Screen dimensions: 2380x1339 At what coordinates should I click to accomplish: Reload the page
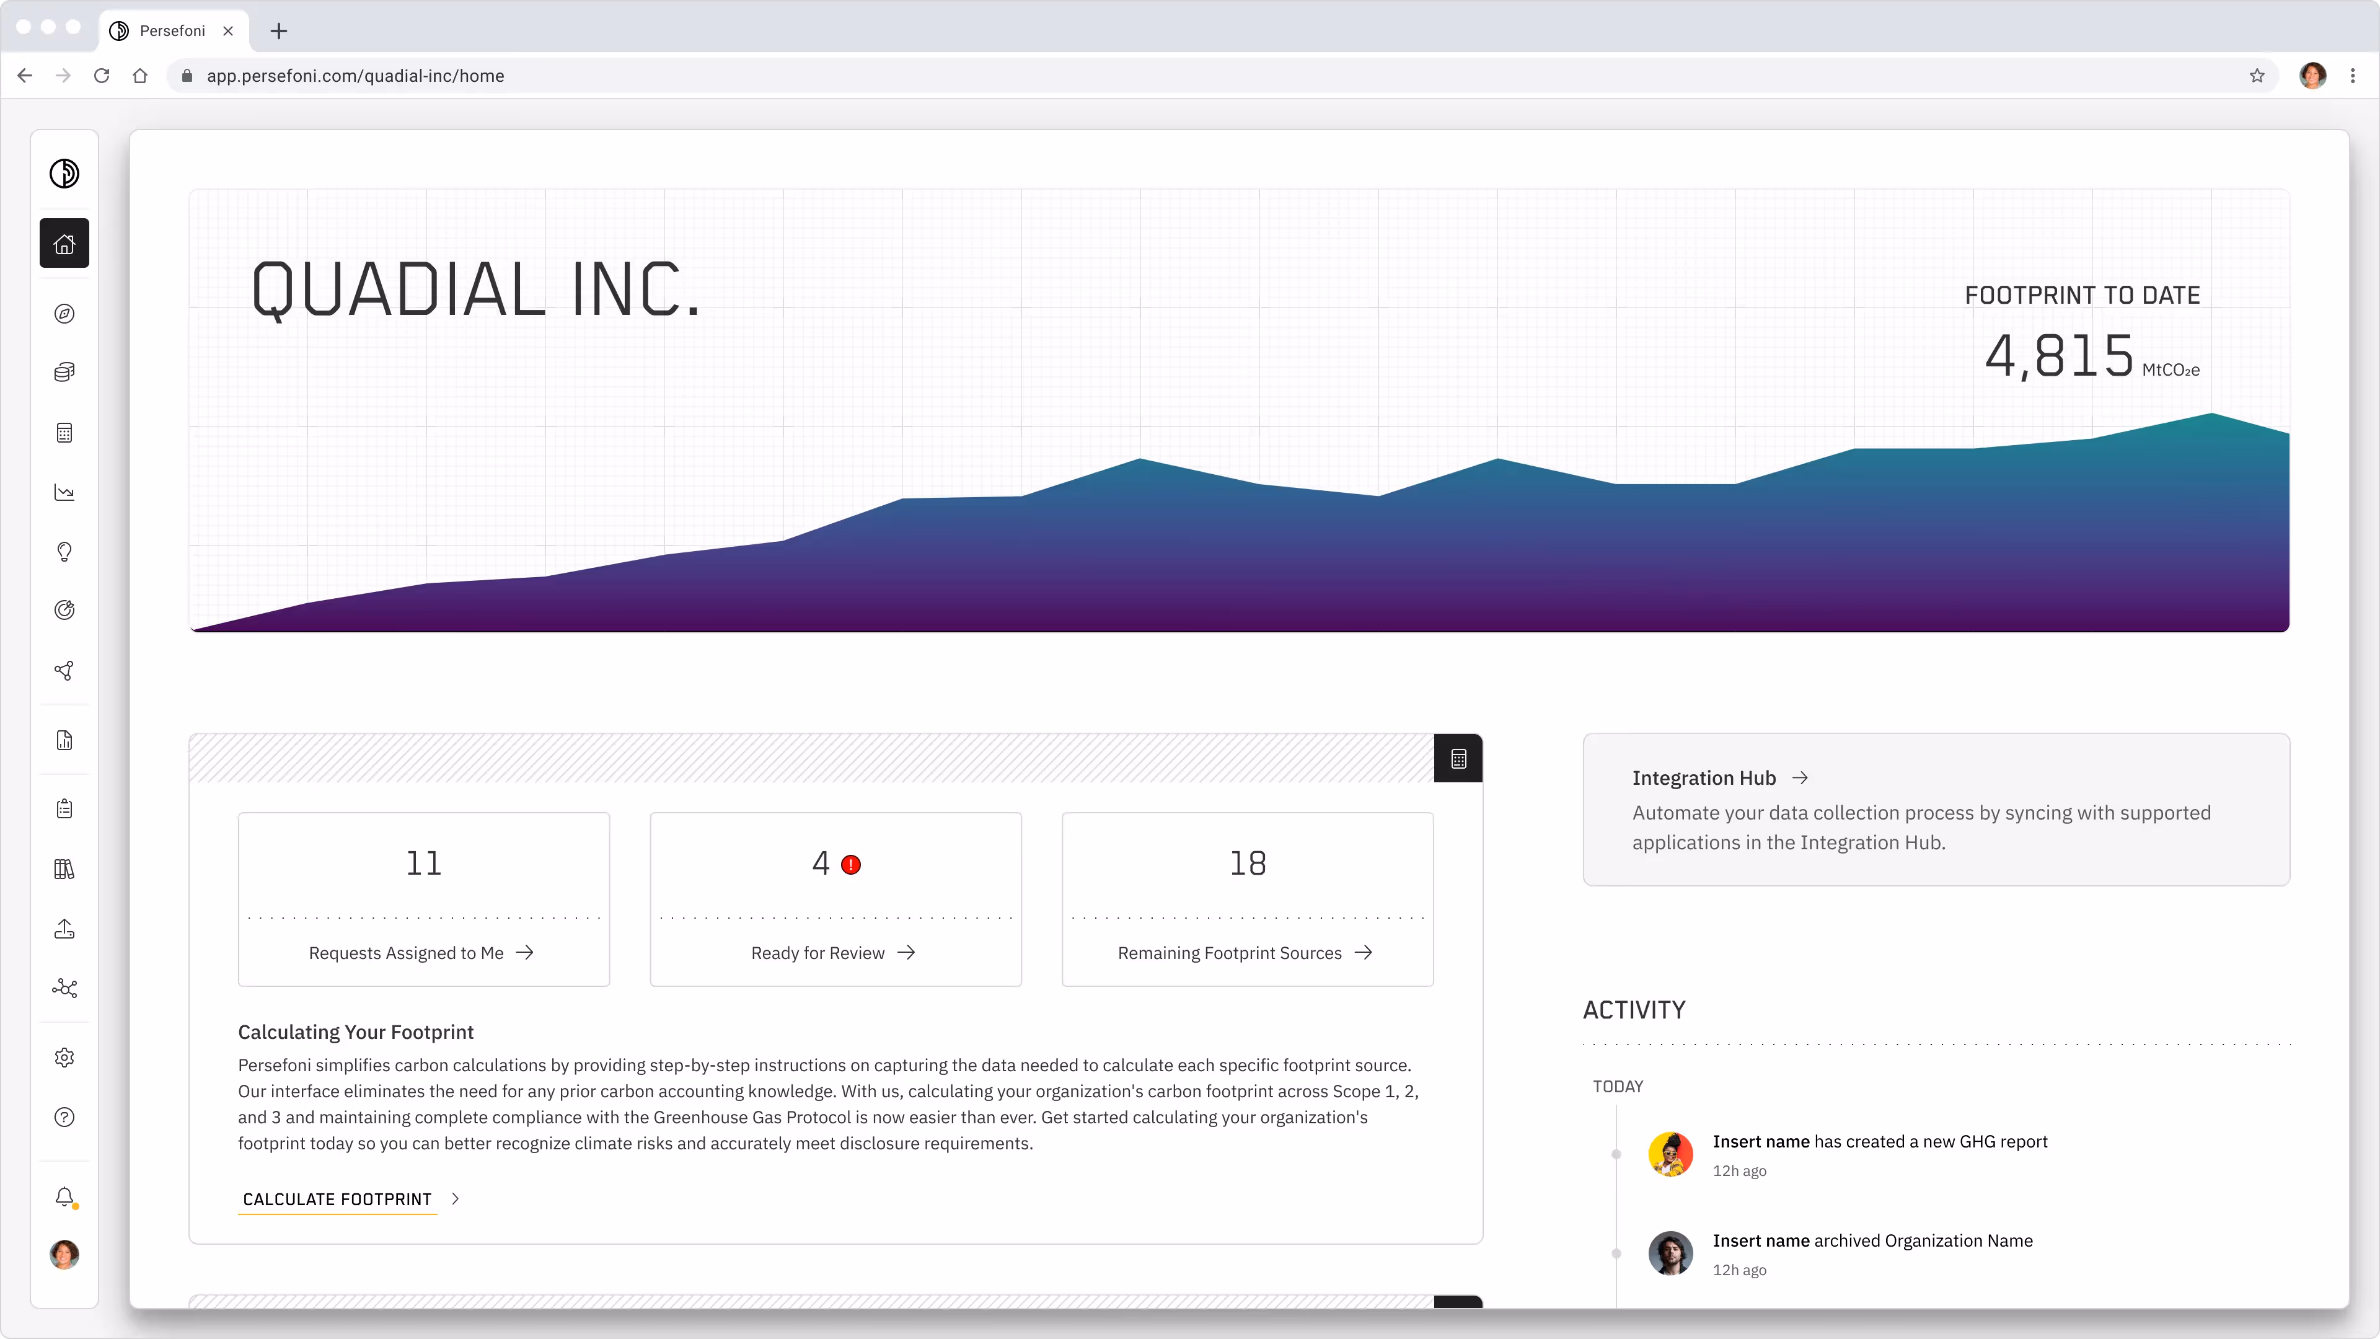pyautogui.click(x=102, y=76)
